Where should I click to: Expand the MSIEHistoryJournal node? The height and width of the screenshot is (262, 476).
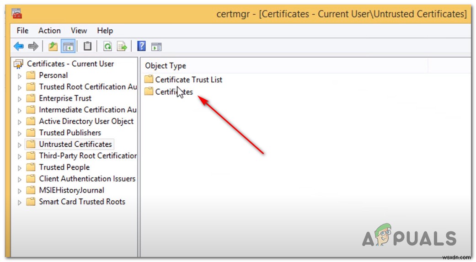pyautogui.click(x=19, y=191)
